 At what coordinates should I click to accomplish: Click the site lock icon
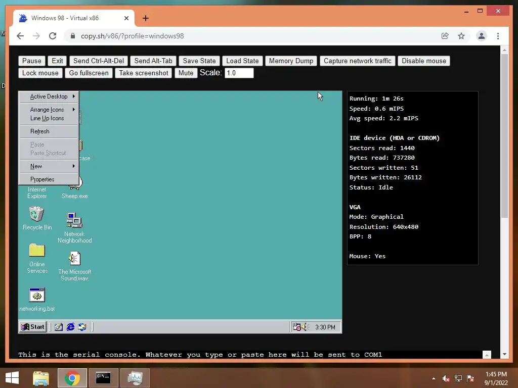click(x=73, y=36)
